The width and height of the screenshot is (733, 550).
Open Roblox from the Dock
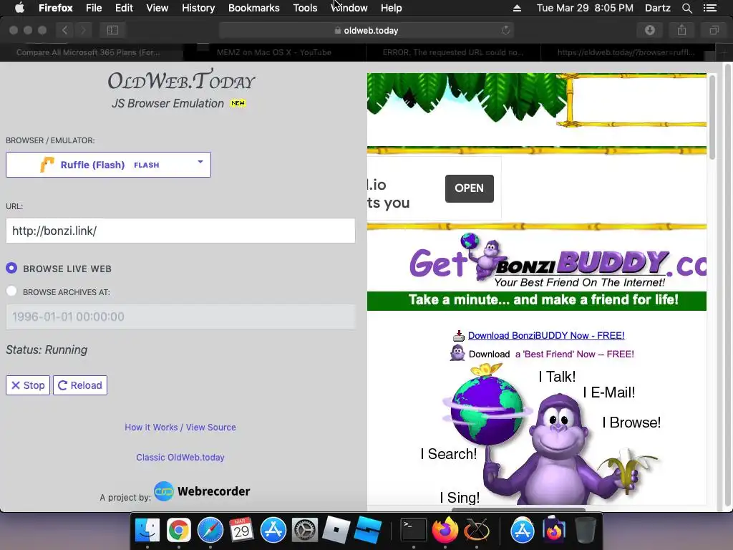point(336,531)
